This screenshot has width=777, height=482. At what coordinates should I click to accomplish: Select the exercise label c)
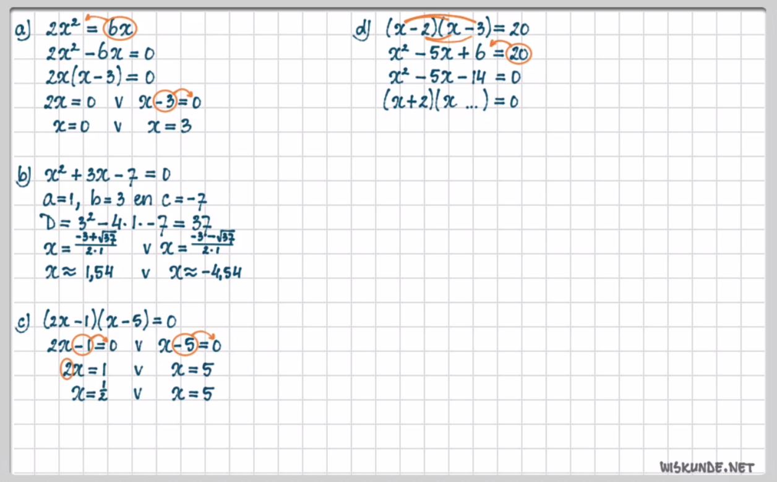(24, 322)
